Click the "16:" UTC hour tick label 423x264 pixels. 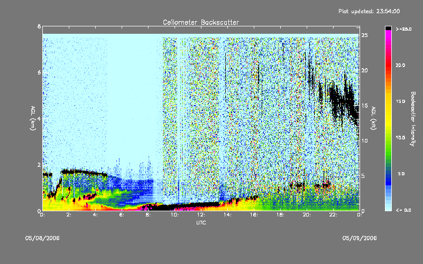[254, 215]
